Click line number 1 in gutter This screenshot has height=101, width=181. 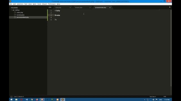[51, 11]
